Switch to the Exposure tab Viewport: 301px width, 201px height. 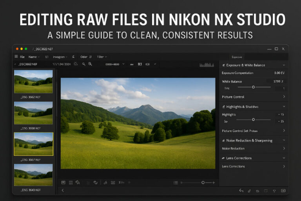(x=237, y=57)
